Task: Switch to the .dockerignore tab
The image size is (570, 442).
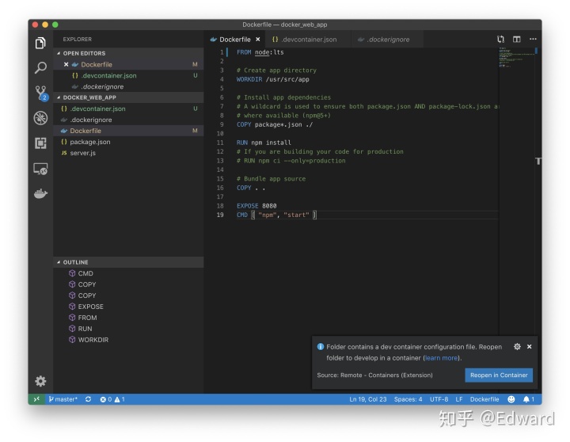Action: pos(387,40)
